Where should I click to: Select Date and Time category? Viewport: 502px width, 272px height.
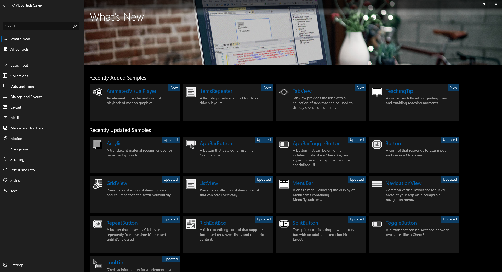tap(42, 86)
